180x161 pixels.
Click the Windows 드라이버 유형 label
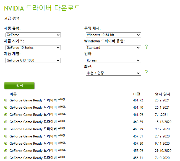pos(104,41)
